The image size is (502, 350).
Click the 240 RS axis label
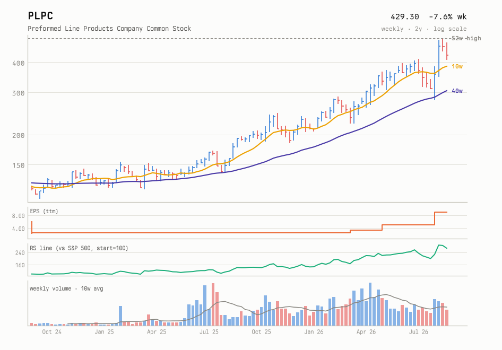click(x=20, y=253)
